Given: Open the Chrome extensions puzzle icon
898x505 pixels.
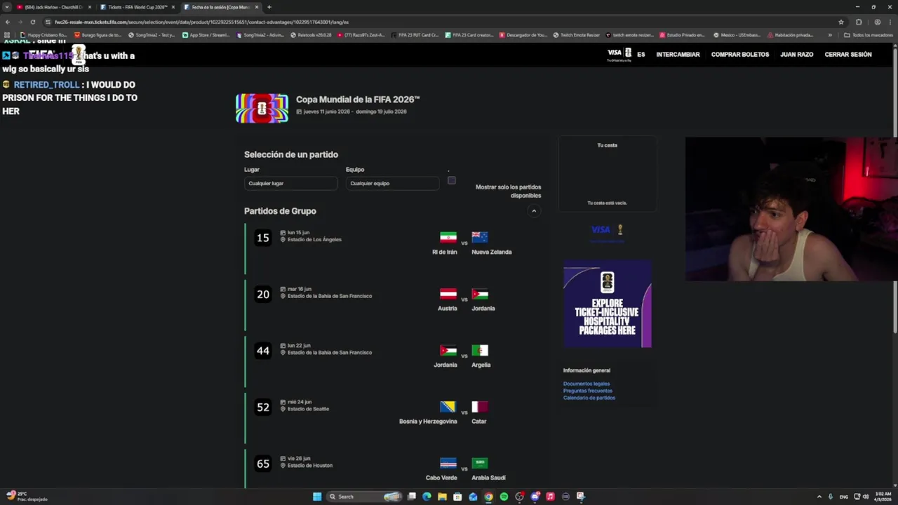Looking at the screenshot, I should click(859, 22).
